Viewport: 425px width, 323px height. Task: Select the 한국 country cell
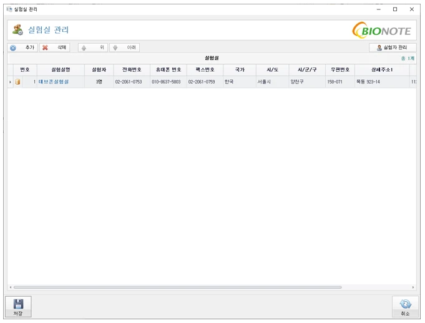(x=240, y=82)
